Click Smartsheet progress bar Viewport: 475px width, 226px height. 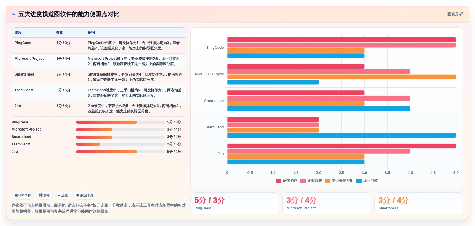(x=120, y=137)
